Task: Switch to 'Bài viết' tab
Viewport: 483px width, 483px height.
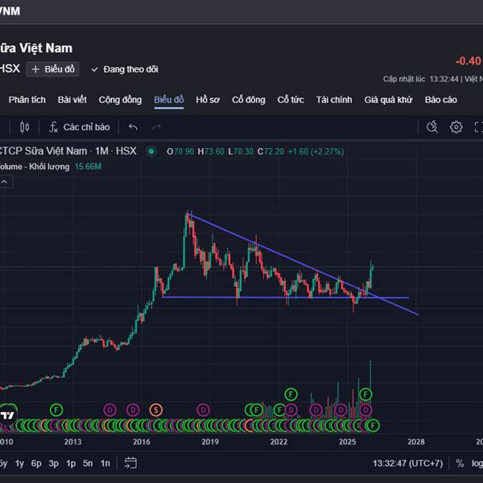Action: coord(72,100)
